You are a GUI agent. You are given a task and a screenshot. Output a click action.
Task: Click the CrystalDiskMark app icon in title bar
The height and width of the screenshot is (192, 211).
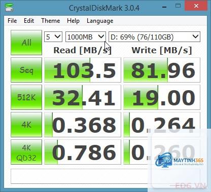9,7
